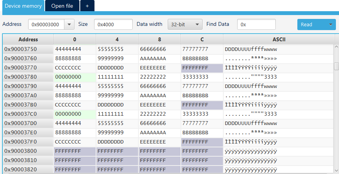Click DDDDDDDD cell in row 0x900037B0
The height and width of the screenshot is (174, 339).
pyautogui.click(x=117, y=105)
